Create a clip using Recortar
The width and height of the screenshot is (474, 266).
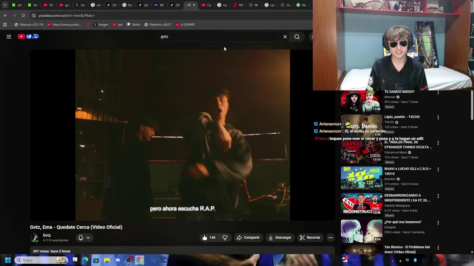coord(310,238)
